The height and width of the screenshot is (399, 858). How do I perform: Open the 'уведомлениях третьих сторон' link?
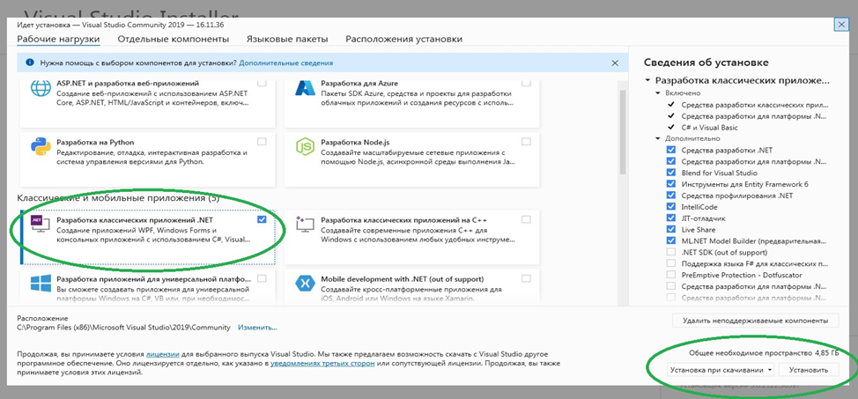(x=322, y=363)
